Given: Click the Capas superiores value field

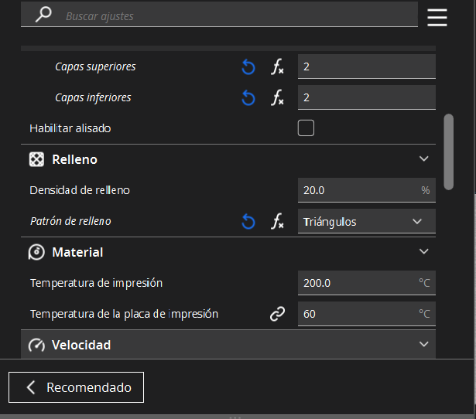Looking at the screenshot, I should point(366,67).
